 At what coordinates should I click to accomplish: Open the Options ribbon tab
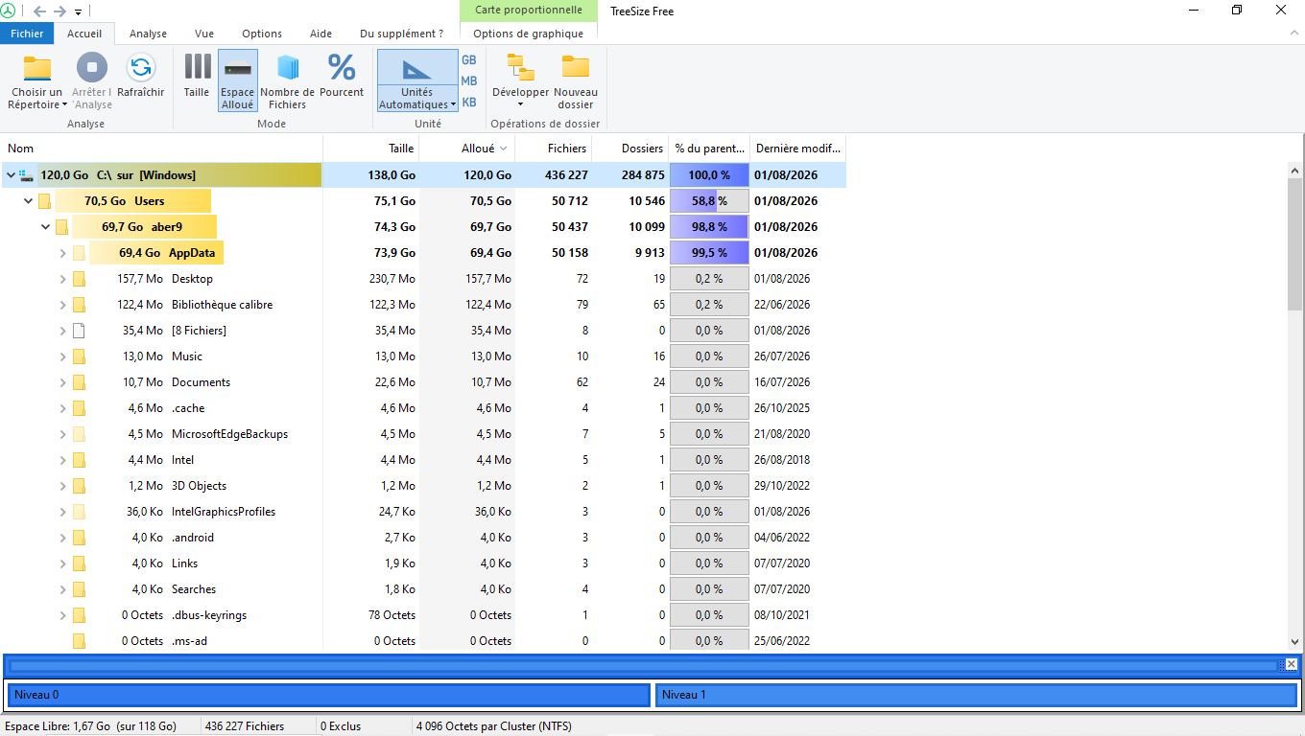coord(262,34)
